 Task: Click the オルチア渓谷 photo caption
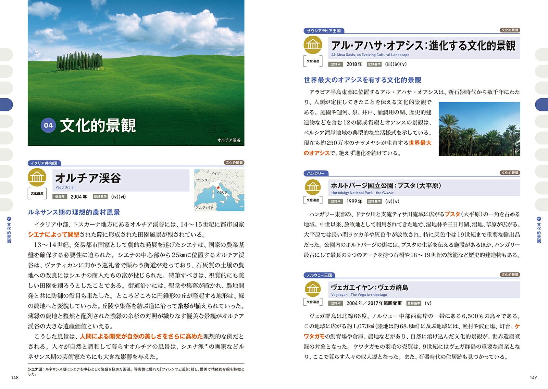pyautogui.click(x=229, y=140)
